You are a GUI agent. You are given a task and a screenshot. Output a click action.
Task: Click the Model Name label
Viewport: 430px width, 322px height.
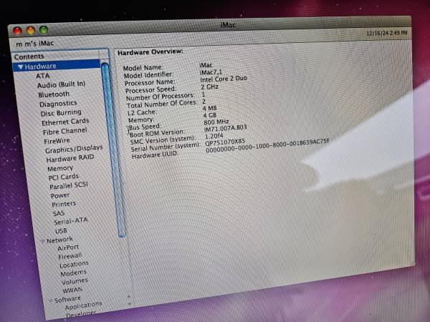point(143,68)
